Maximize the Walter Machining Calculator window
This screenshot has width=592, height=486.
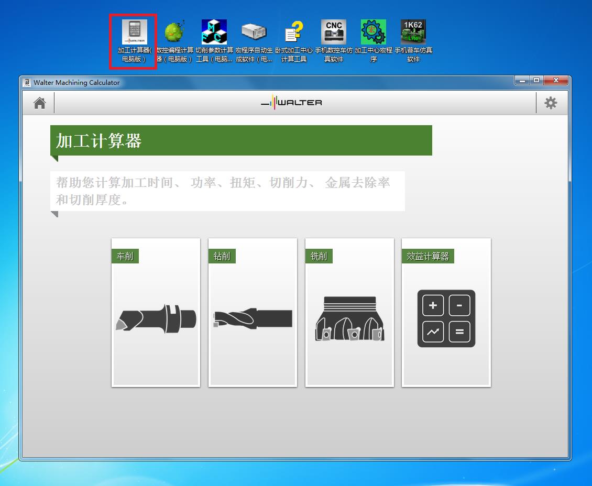coord(536,81)
